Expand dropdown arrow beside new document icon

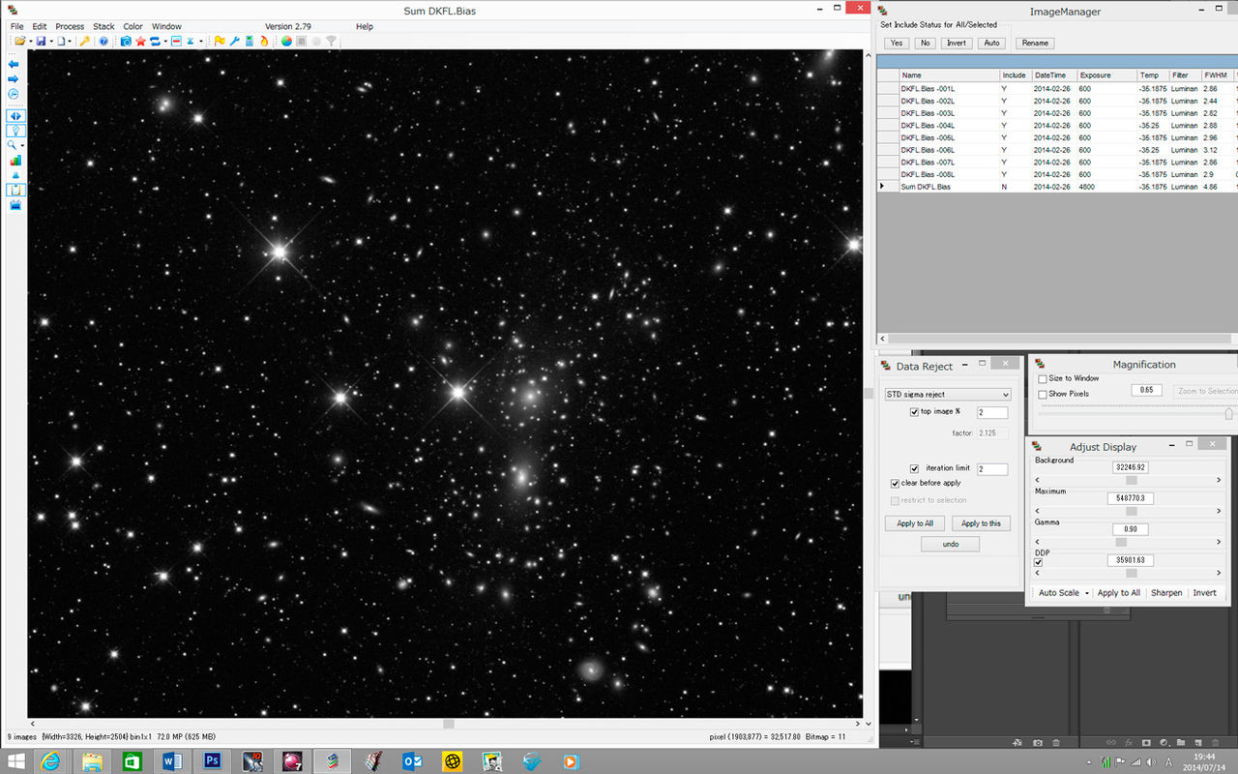click(x=70, y=42)
